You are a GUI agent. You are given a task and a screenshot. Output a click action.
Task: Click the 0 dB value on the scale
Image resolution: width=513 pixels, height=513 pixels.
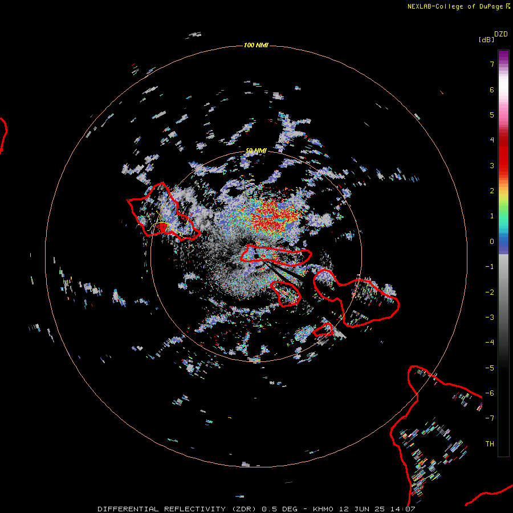492,242
